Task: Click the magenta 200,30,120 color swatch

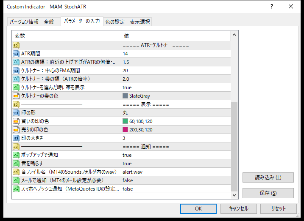Action: (125, 130)
